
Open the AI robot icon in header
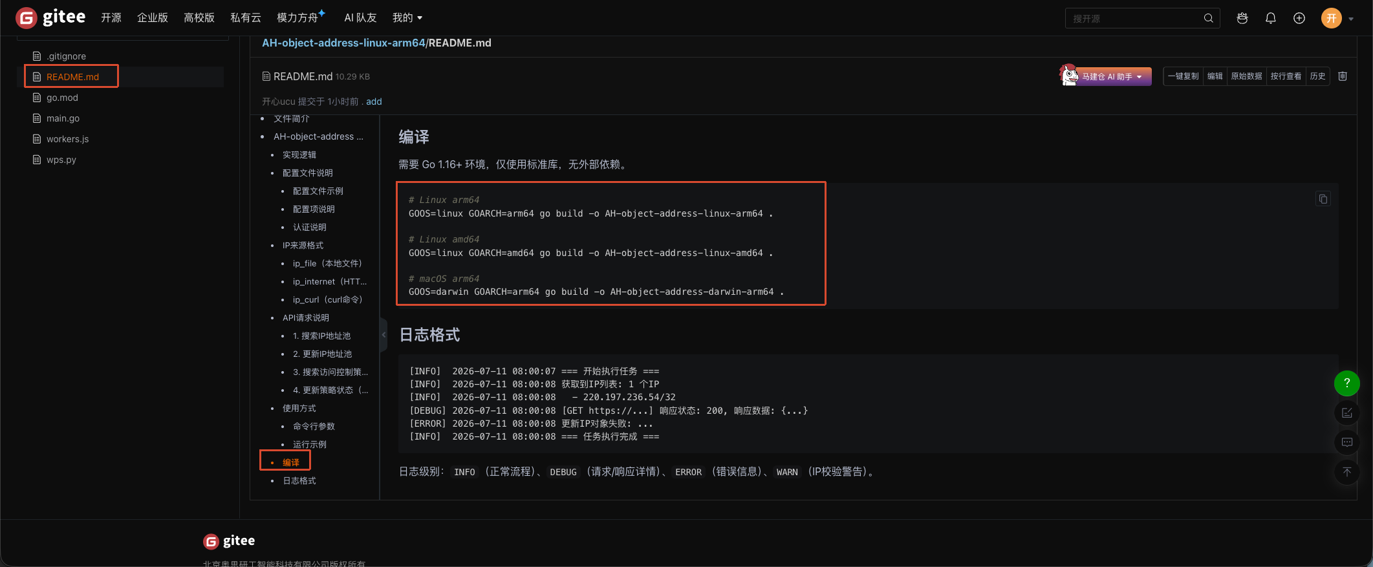click(1242, 18)
